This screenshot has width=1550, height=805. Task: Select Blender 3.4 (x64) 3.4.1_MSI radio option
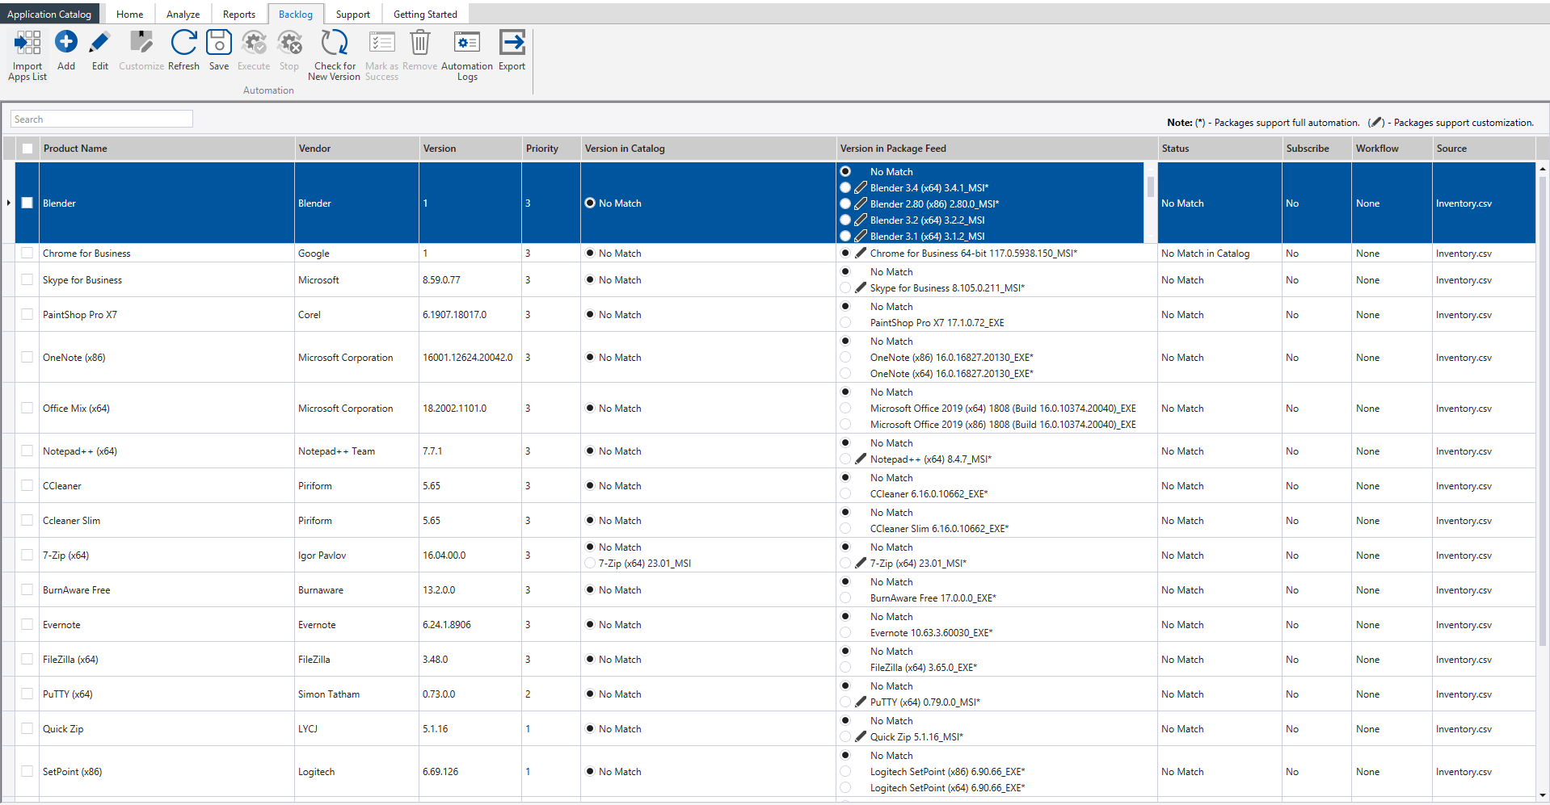845,188
